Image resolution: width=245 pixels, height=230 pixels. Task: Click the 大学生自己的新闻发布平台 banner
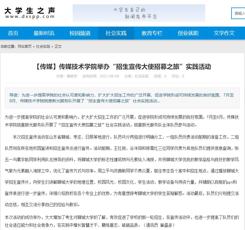pyautogui.click(x=139, y=13)
